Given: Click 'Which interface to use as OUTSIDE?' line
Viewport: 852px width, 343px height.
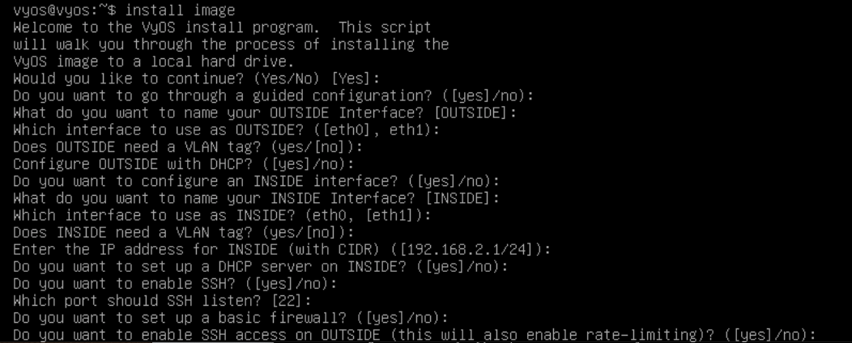Looking at the screenshot, I should pos(230,129).
